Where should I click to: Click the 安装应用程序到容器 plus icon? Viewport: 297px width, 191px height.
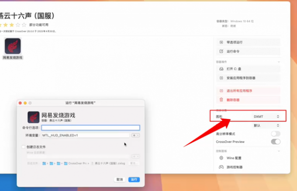pos(221,78)
